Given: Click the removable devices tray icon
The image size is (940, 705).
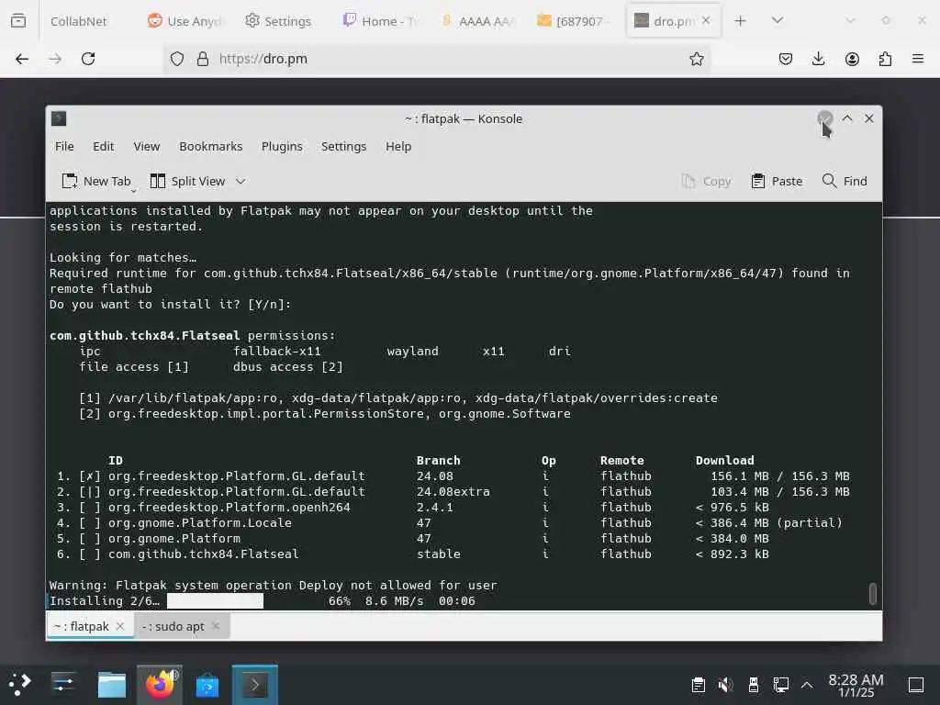Looking at the screenshot, I should click(753, 685).
